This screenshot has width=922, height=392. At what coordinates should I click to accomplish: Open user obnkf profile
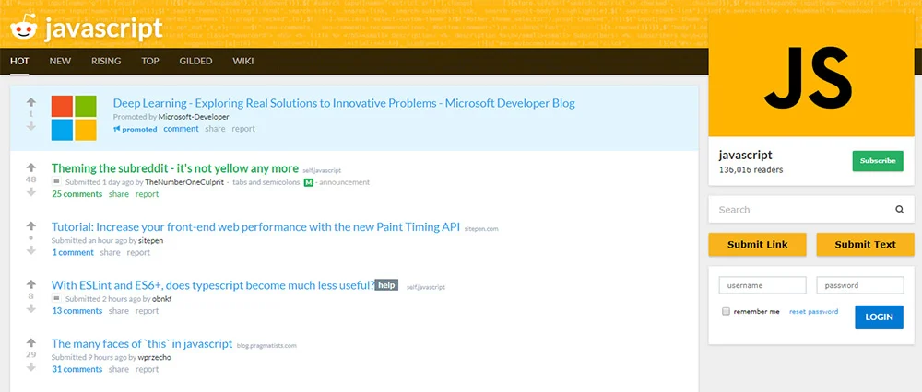tap(161, 299)
